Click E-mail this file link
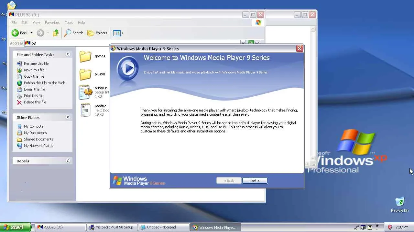The height and width of the screenshot is (232, 414). point(35,89)
